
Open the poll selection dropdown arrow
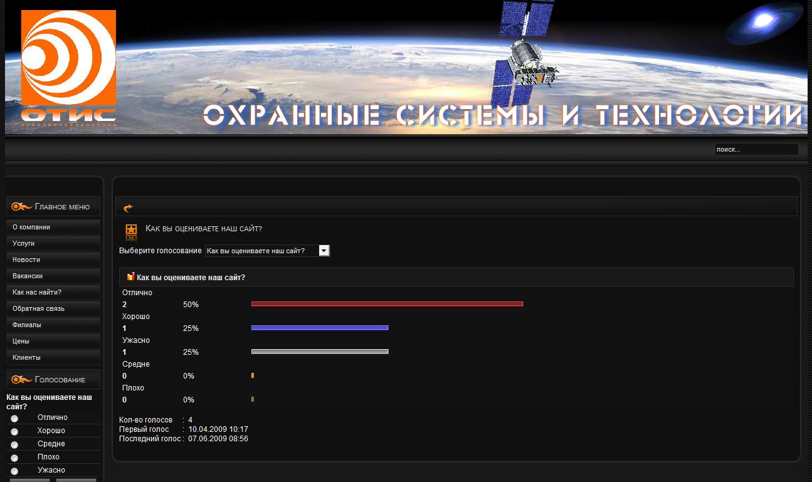324,251
